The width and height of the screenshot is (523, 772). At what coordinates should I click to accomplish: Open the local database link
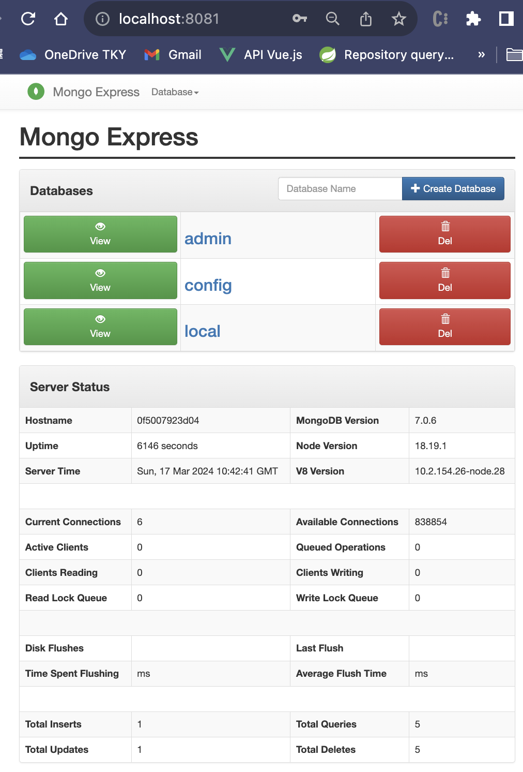point(202,331)
